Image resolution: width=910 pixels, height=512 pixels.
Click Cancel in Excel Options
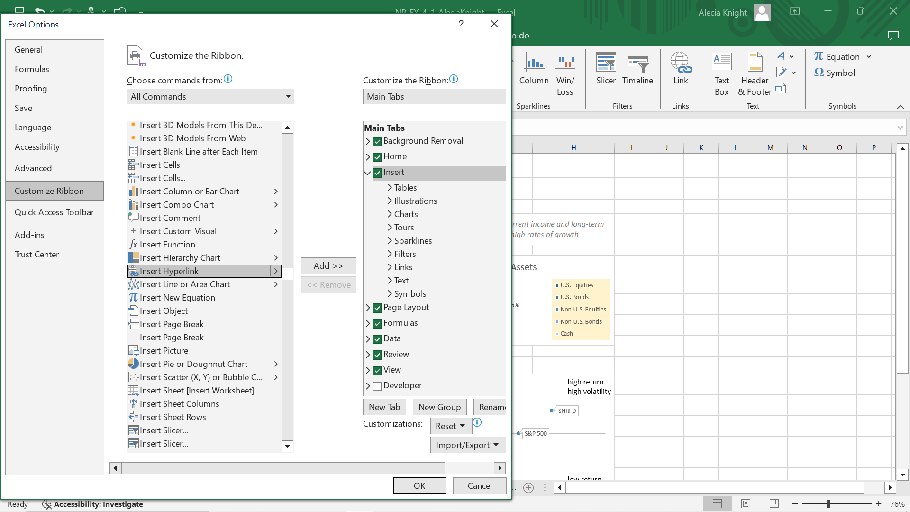click(480, 485)
